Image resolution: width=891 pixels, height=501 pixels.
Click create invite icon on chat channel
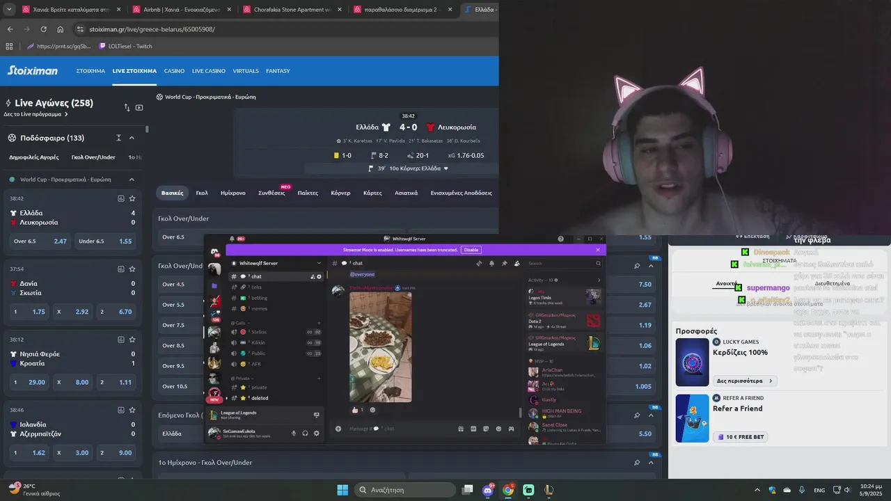coord(313,276)
